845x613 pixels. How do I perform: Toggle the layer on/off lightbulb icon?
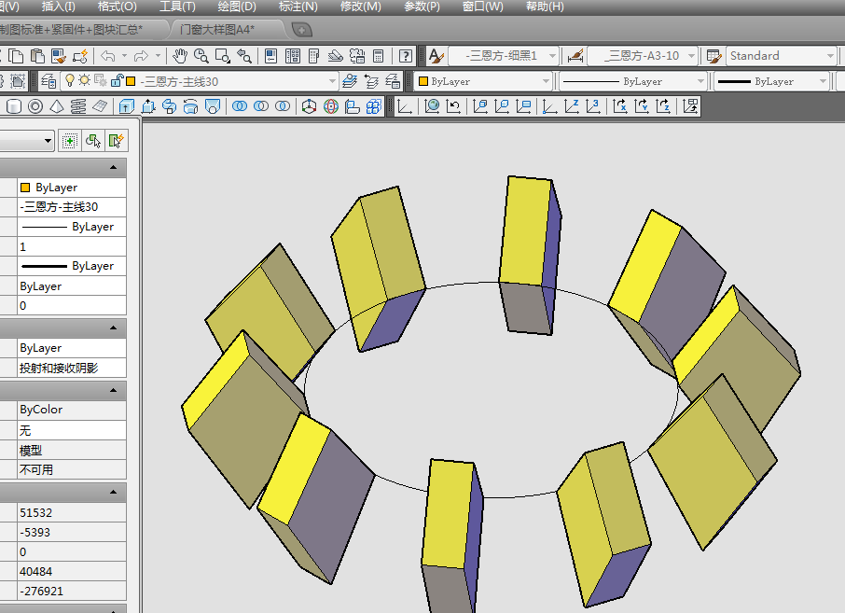(x=69, y=81)
